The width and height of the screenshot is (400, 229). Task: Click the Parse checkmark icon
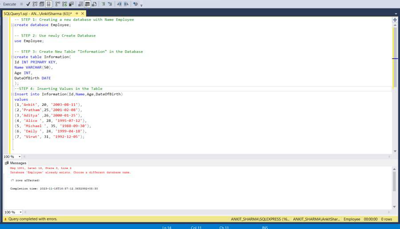point(28,4)
